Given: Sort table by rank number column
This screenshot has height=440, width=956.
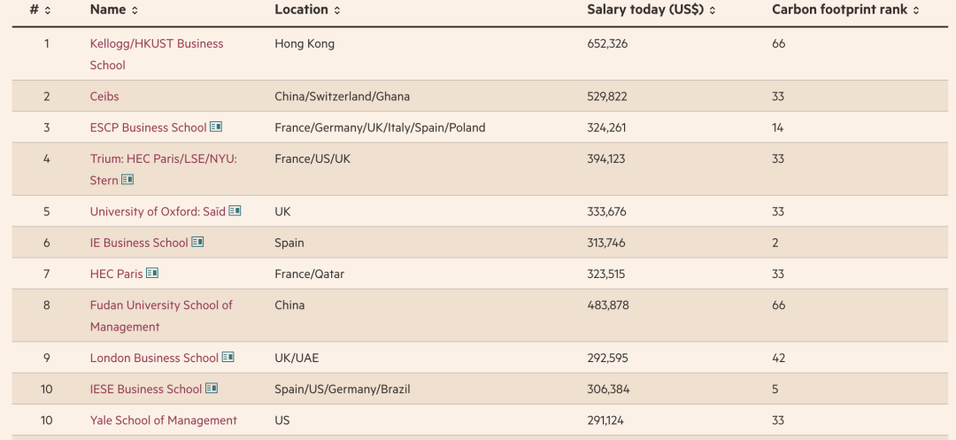Looking at the screenshot, I should pyautogui.click(x=41, y=10).
